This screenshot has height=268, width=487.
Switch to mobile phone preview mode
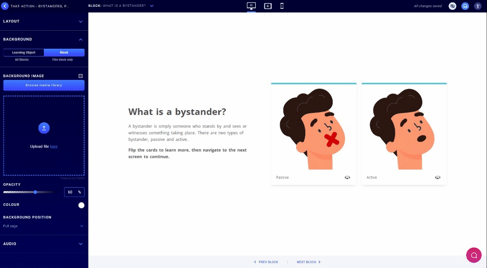282,6
